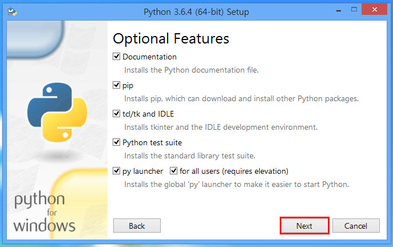The width and height of the screenshot is (393, 247).
Task: Uncheck for all users (requires elevation)
Action: (x=173, y=171)
